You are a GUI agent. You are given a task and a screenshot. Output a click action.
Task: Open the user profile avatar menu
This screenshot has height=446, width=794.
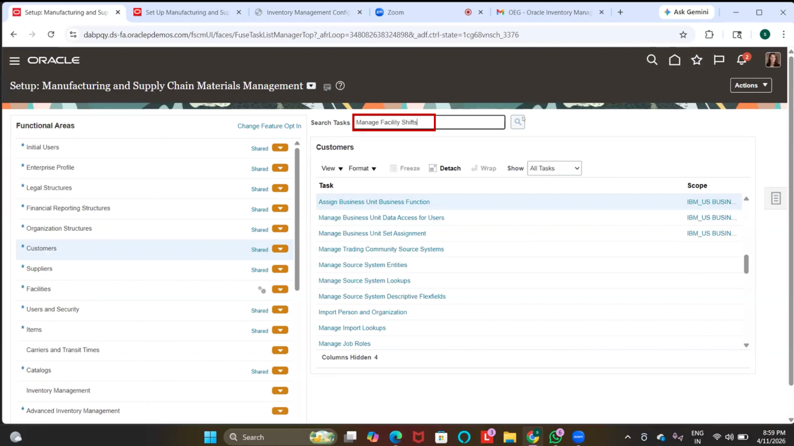773,60
